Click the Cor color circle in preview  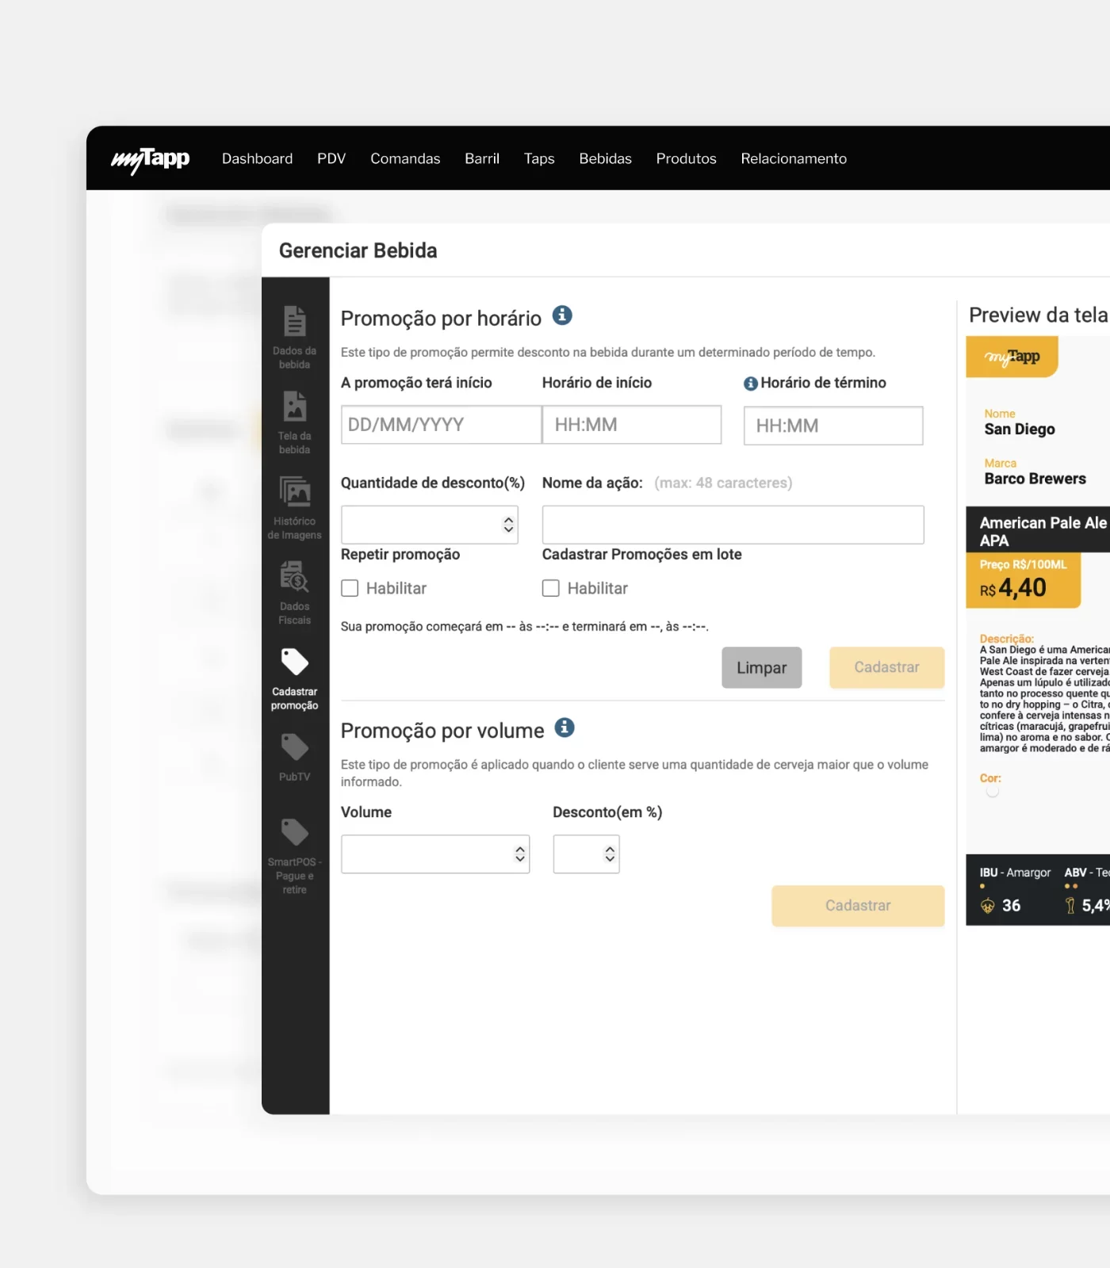[993, 791]
